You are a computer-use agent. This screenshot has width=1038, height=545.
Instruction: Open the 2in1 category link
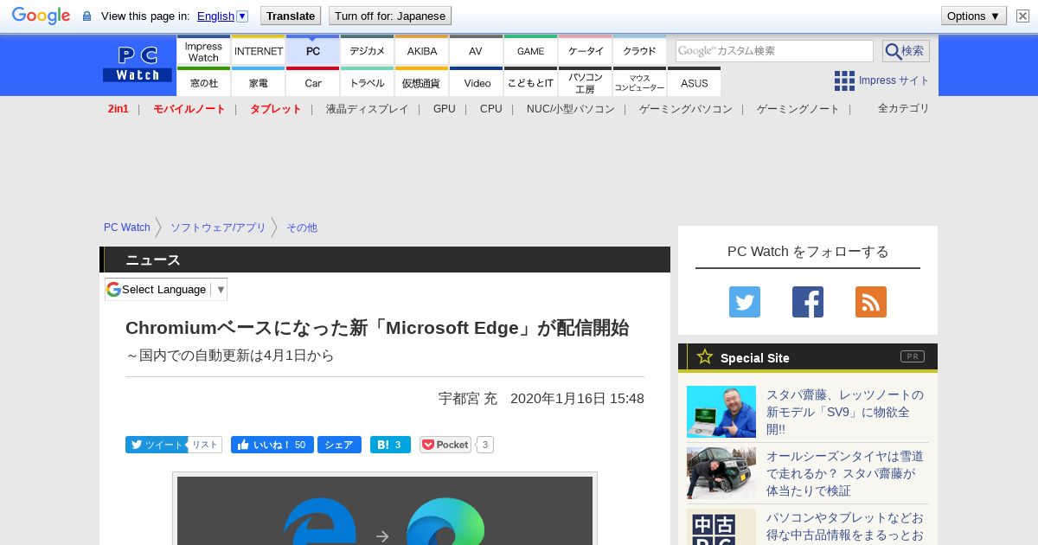[119, 109]
